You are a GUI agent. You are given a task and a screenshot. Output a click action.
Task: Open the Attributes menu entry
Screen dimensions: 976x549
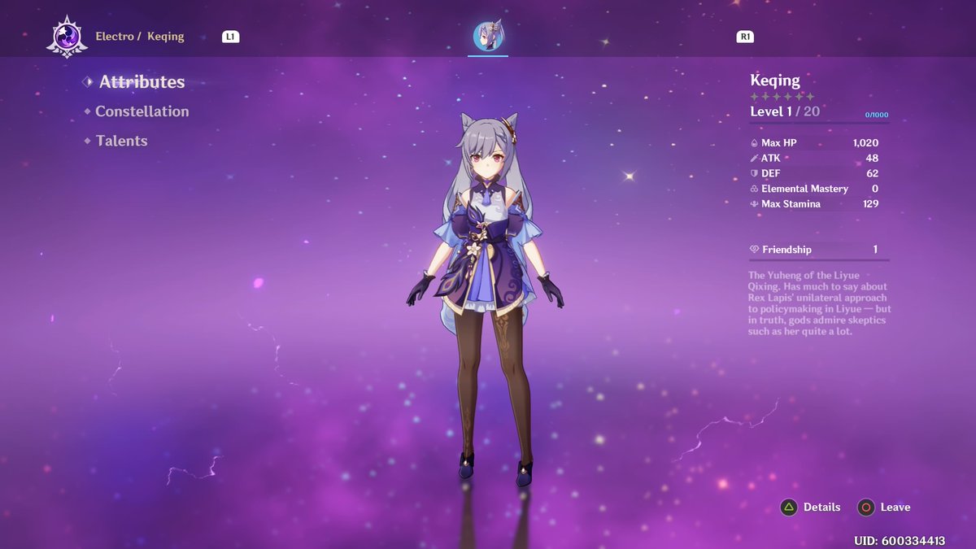click(x=142, y=81)
